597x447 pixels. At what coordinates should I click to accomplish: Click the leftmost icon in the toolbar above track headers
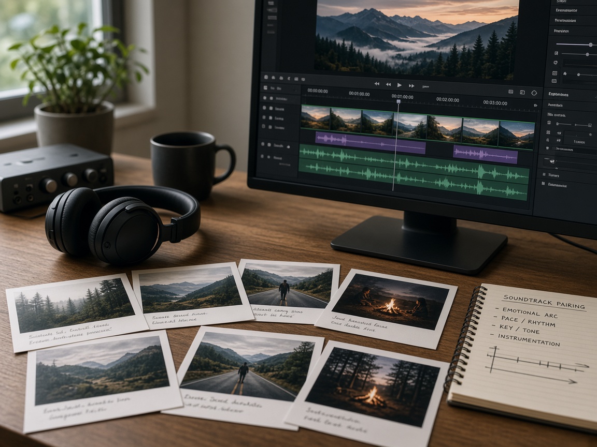point(266,77)
